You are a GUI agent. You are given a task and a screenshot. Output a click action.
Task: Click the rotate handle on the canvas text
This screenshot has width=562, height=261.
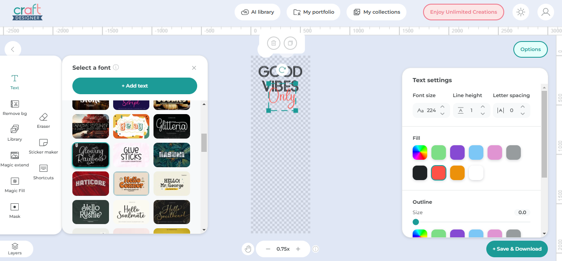[282, 70]
